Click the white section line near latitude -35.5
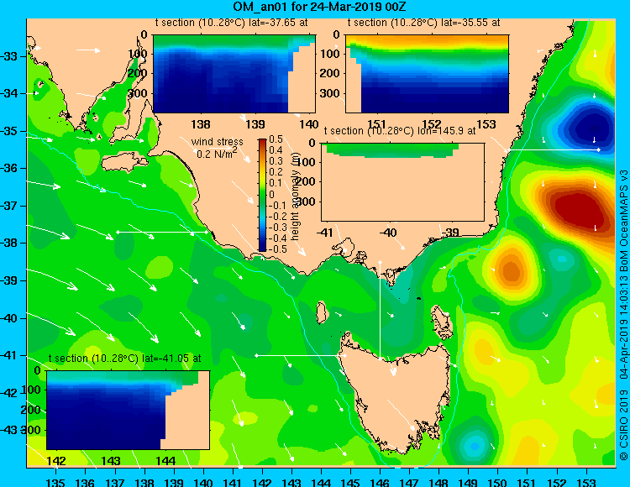 [554, 149]
